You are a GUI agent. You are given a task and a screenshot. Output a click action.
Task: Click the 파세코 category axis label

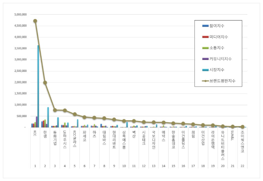point(84,134)
